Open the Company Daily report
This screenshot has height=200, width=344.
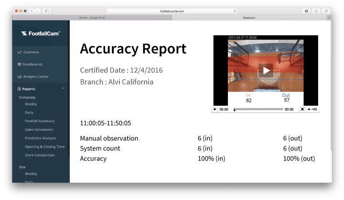click(x=29, y=113)
